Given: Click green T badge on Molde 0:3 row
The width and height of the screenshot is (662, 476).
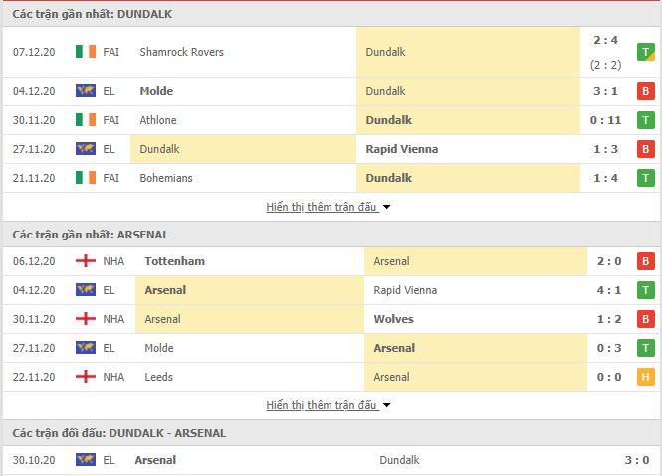Looking at the screenshot, I should [645, 348].
